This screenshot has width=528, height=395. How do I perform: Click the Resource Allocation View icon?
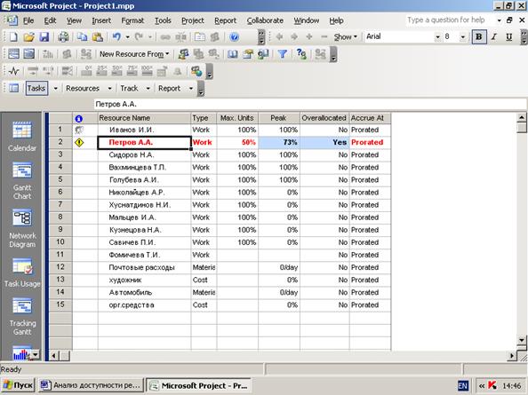[x=13, y=54]
